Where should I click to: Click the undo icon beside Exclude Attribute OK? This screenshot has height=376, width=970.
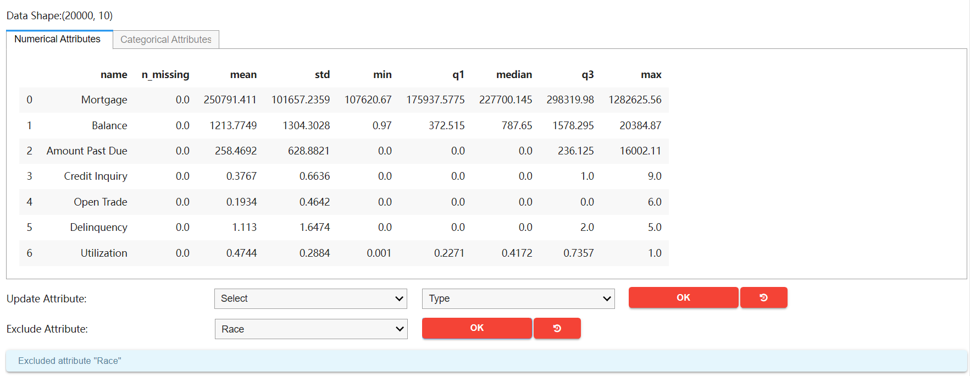click(557, 328)
